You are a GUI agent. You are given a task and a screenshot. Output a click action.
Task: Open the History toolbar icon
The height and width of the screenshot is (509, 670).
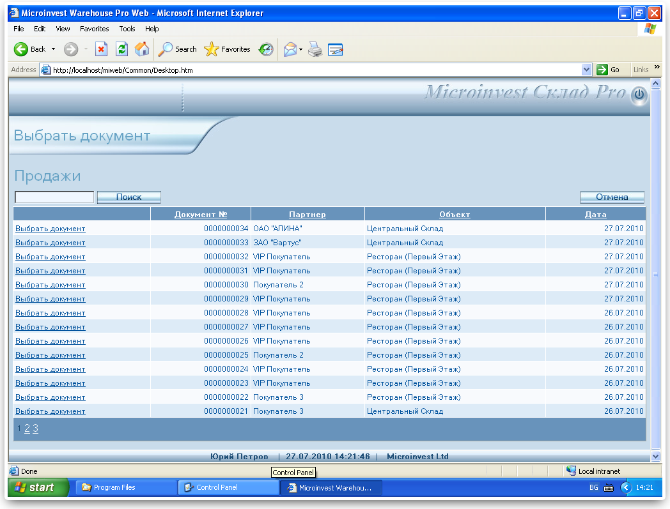pos(266,49)
